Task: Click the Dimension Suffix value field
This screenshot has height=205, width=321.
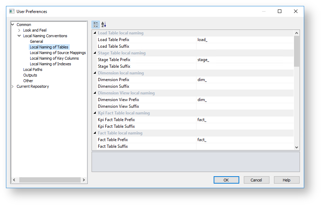Action: (245, 86)
